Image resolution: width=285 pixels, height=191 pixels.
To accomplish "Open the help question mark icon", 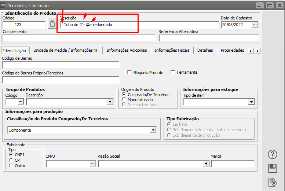I will 272,154.
